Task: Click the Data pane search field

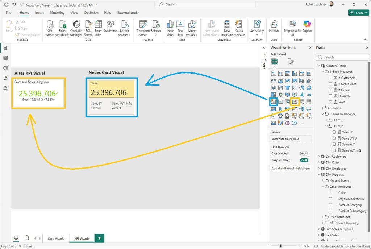Action: pyautogui.click(x=342, y=57)
